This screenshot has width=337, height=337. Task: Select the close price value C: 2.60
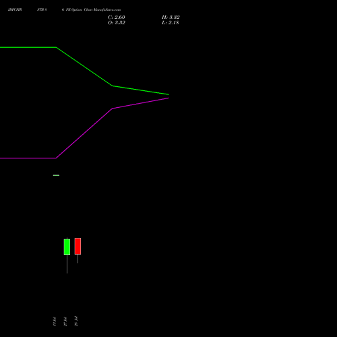tap(117, 18)
